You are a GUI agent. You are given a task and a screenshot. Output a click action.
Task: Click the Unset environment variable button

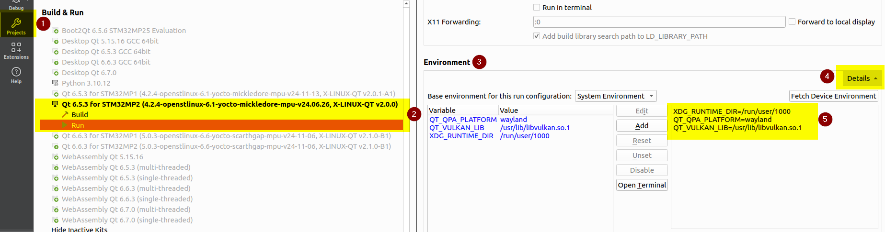[x=642, y=155]
